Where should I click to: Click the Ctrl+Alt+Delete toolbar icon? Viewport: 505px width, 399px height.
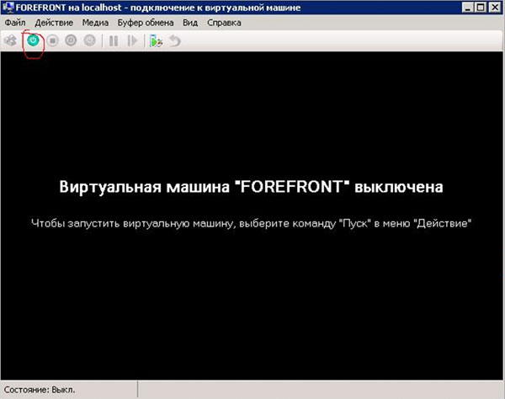(11, 40)
